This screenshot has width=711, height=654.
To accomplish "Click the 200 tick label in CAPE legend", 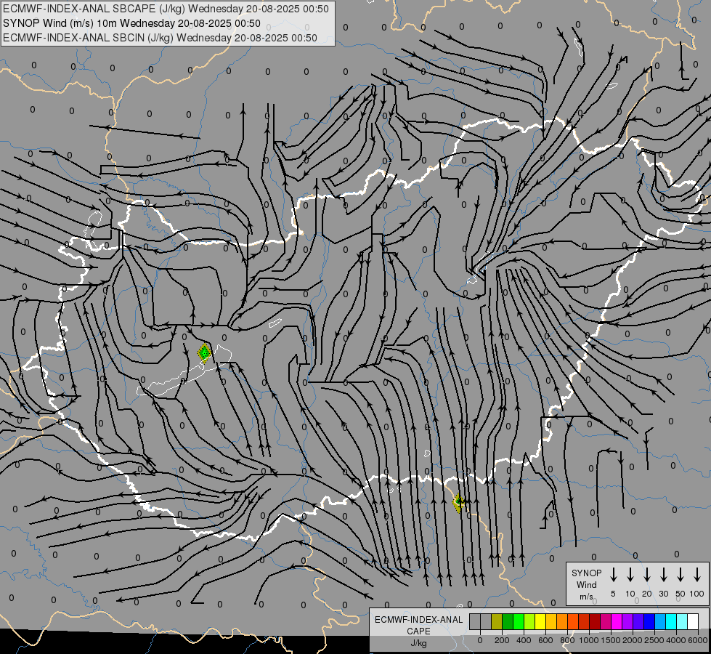I will pos(502,640).
